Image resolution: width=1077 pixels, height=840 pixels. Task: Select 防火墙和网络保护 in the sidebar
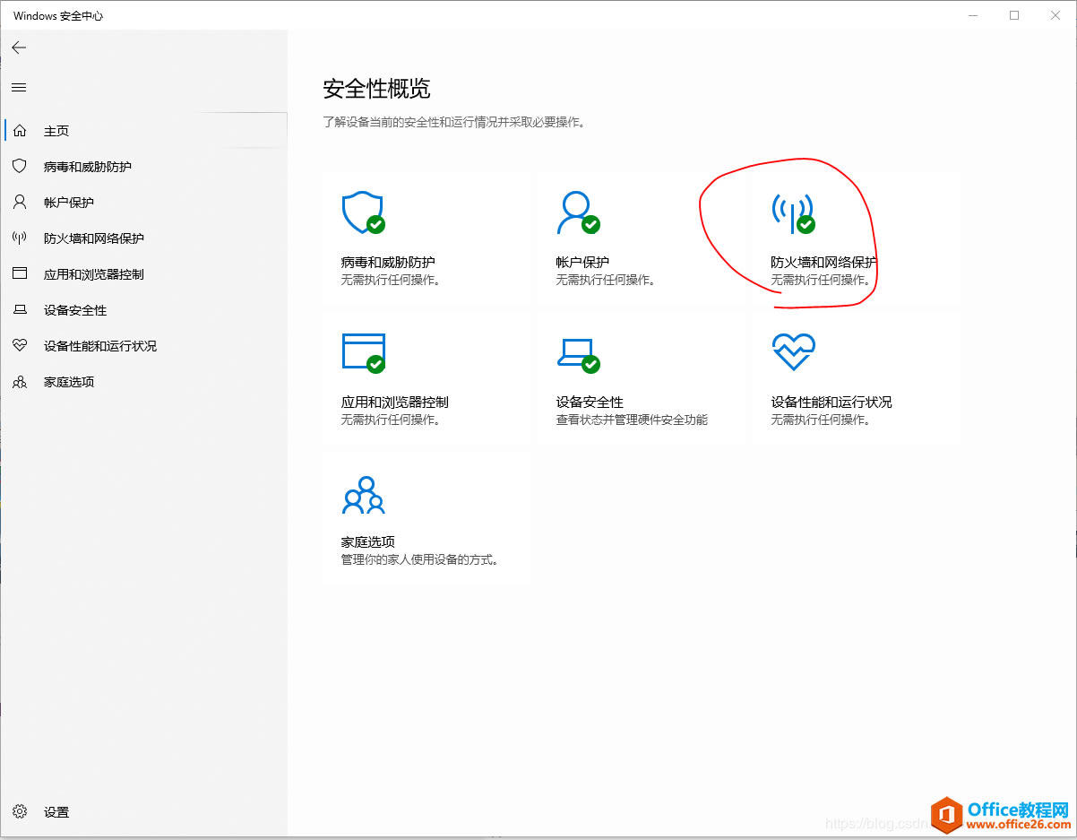[x=94, y=238]
